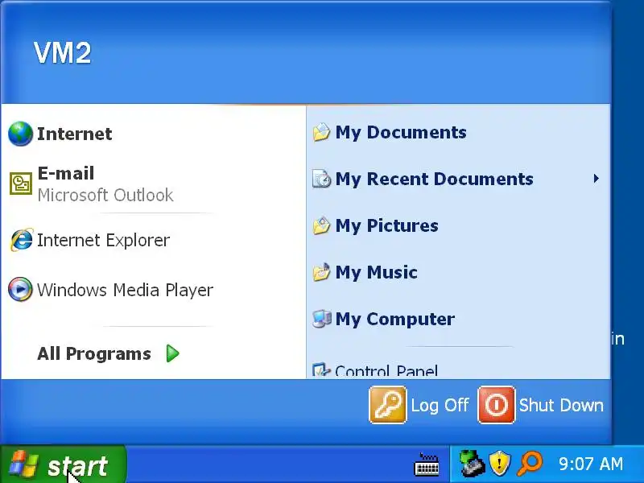The image size is (644, 483).
Task: Click the My Recent Documents clock icon
Action: (x=321, y=179)
